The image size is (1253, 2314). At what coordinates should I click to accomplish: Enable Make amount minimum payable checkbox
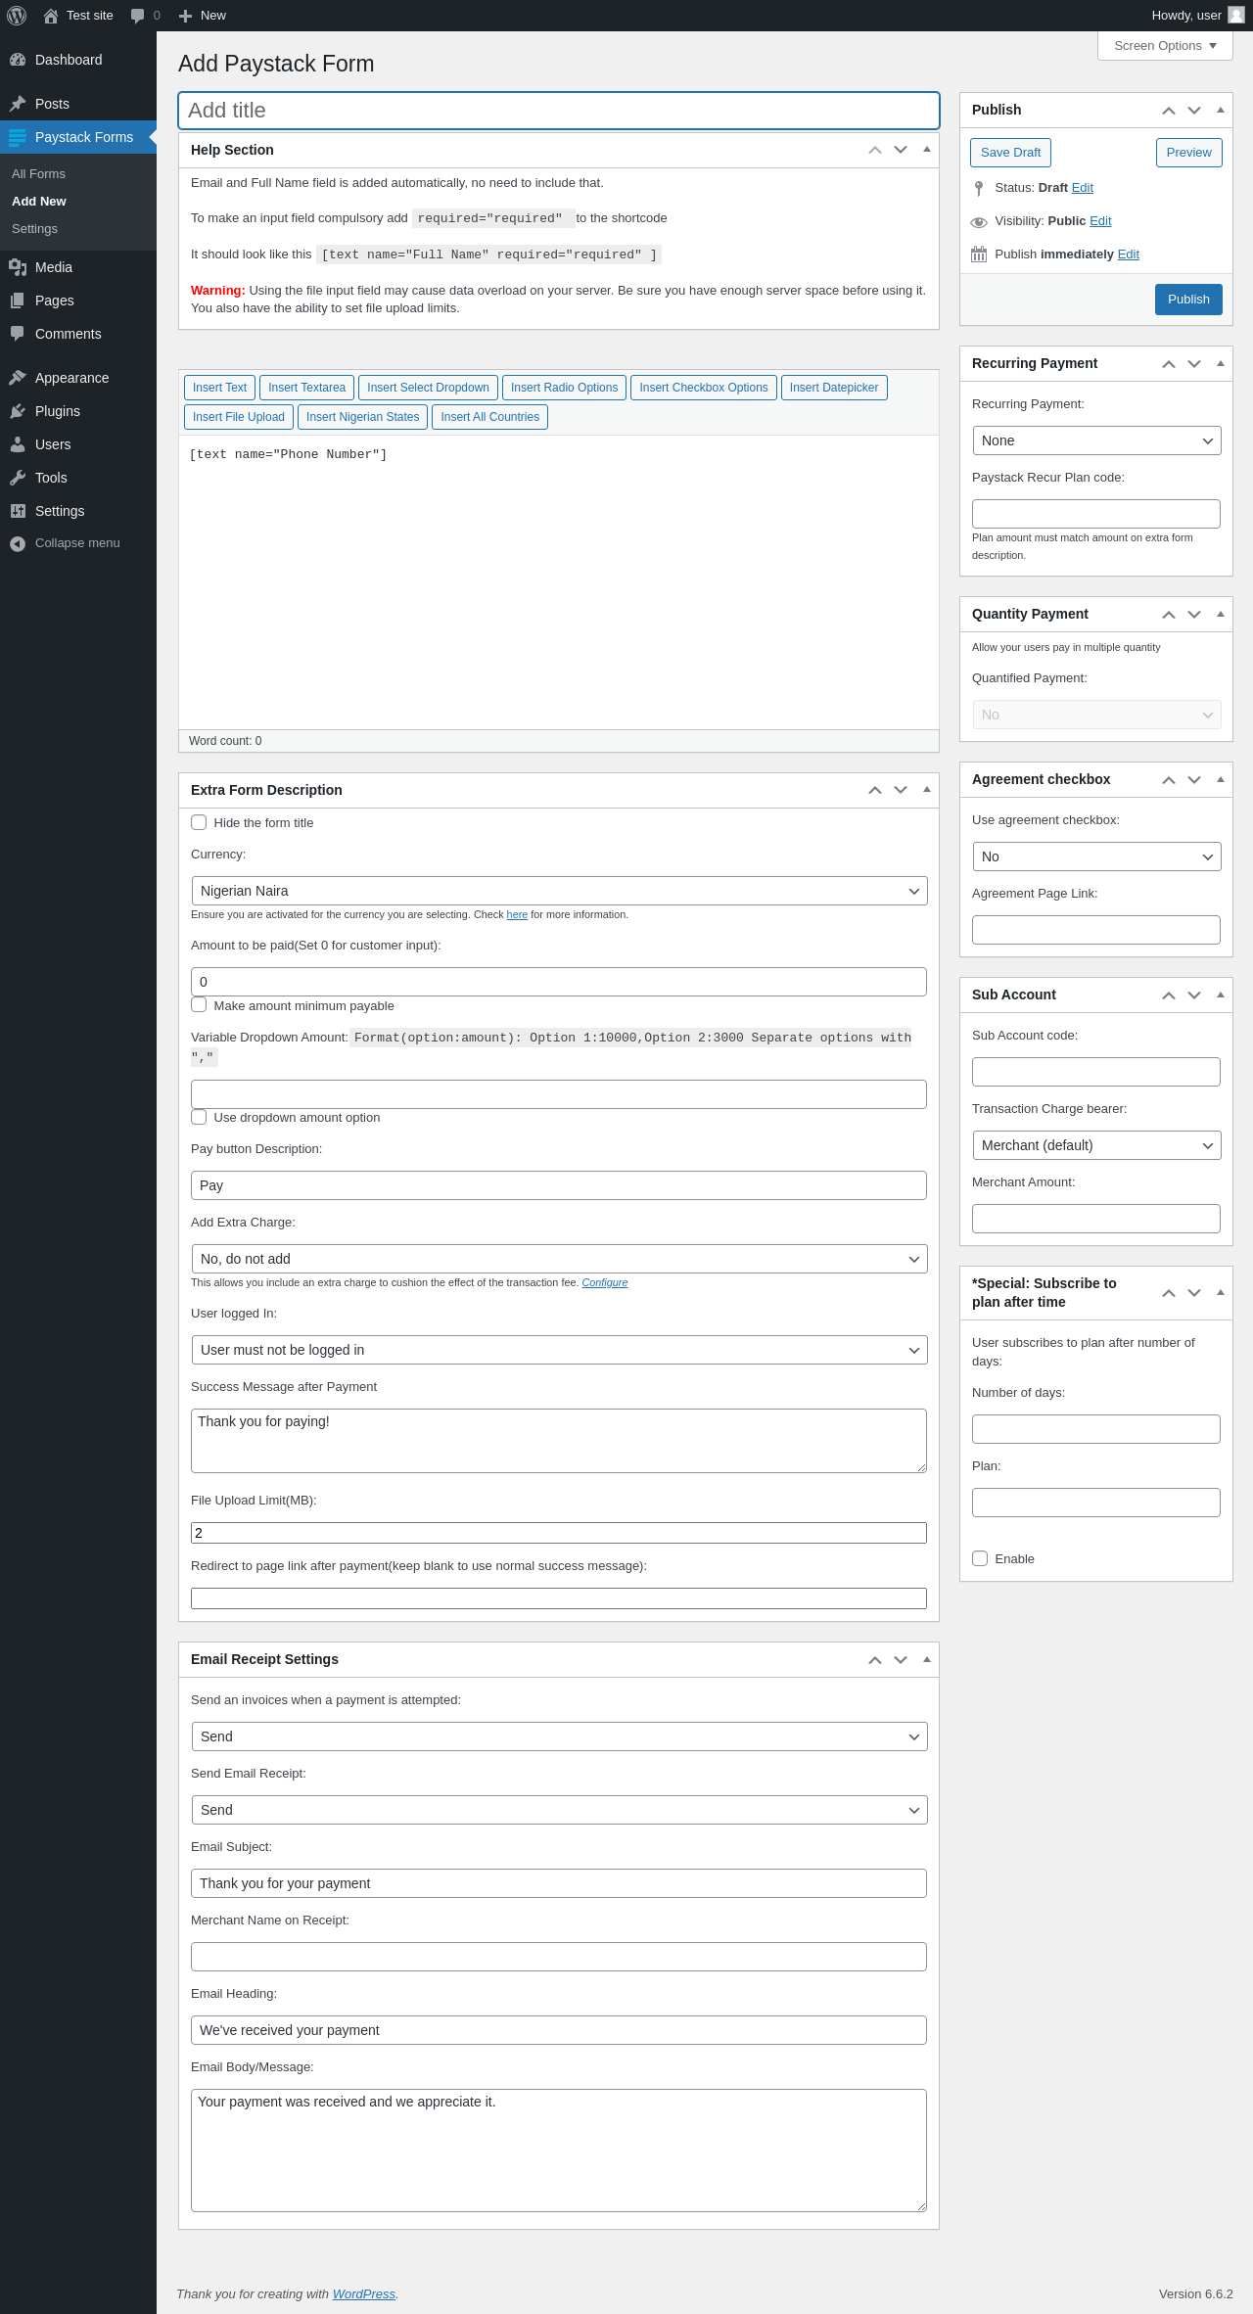[x=199, y=1004]
